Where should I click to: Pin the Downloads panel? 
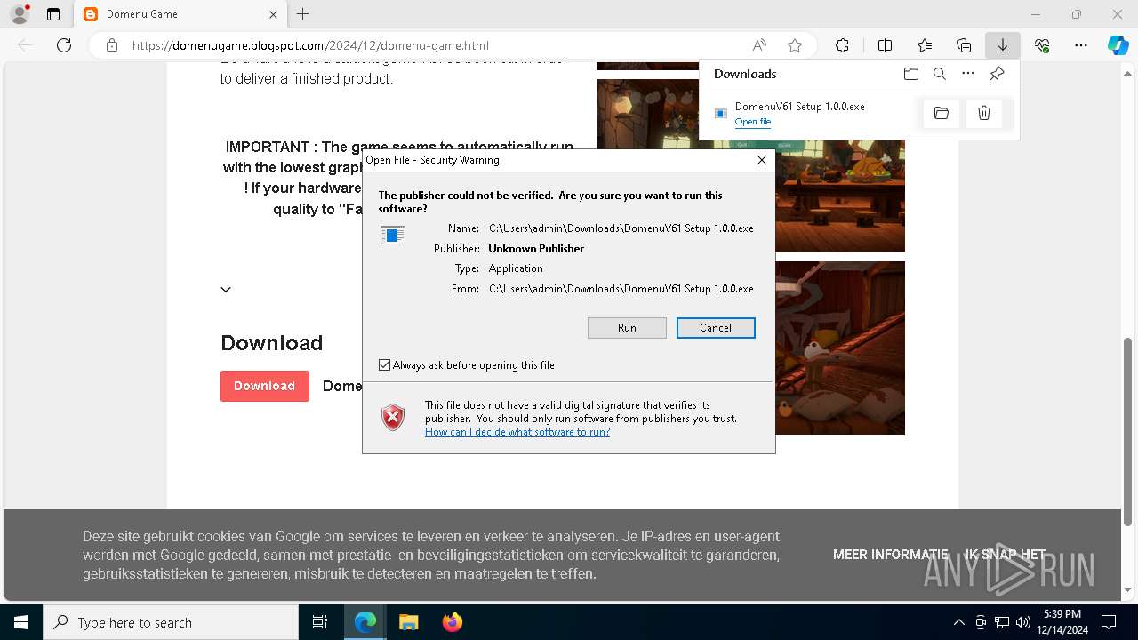coord(997,74)
